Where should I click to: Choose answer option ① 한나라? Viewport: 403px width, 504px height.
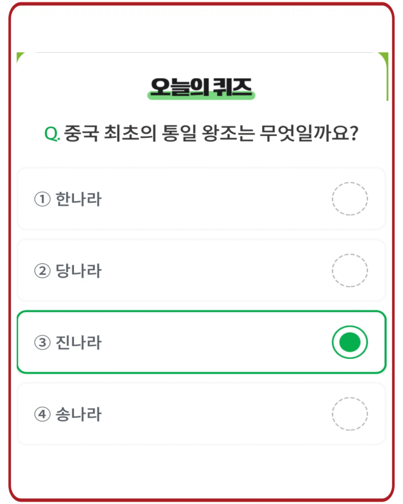[202, 198]
